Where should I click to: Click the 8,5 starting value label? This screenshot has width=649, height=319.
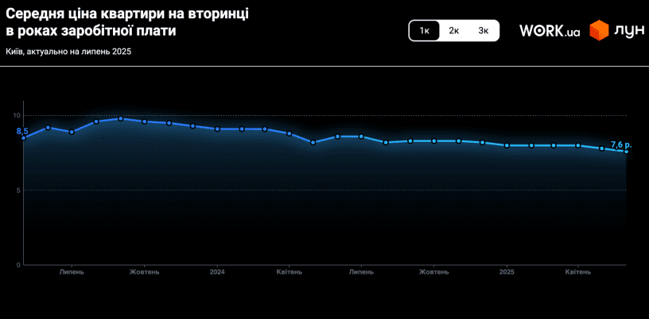point(22,131)
